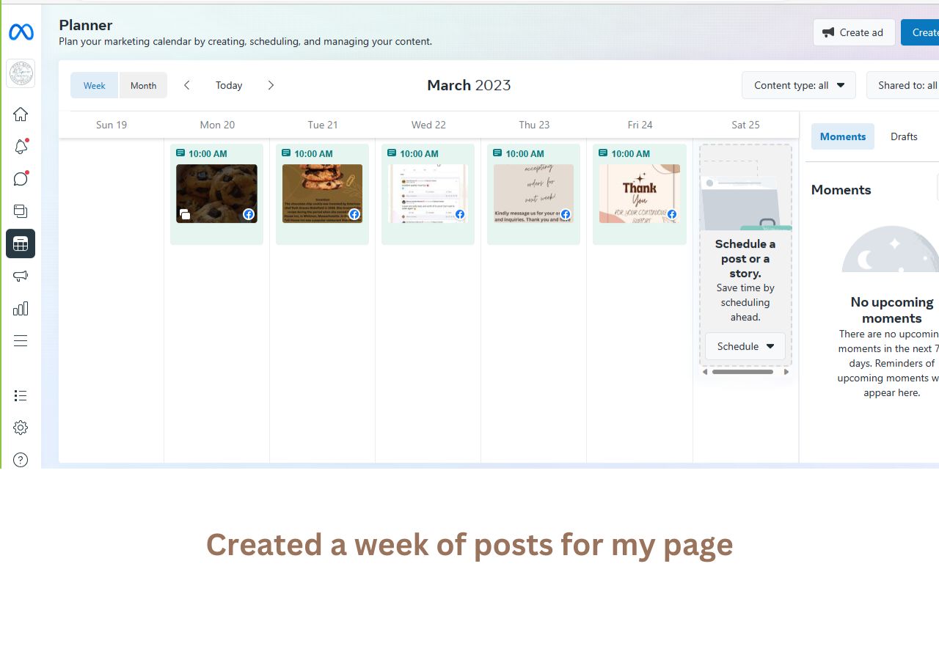Click the Thu 23 day header
Image resolution: width=939 pixels, height=649 pixels.
coord(534,125)
